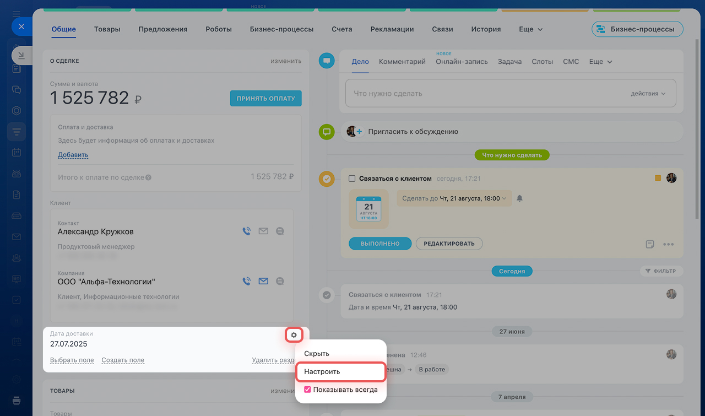The image size is (705, 416).
Task: Open the действия dropdown in the input
Action: 648,94
